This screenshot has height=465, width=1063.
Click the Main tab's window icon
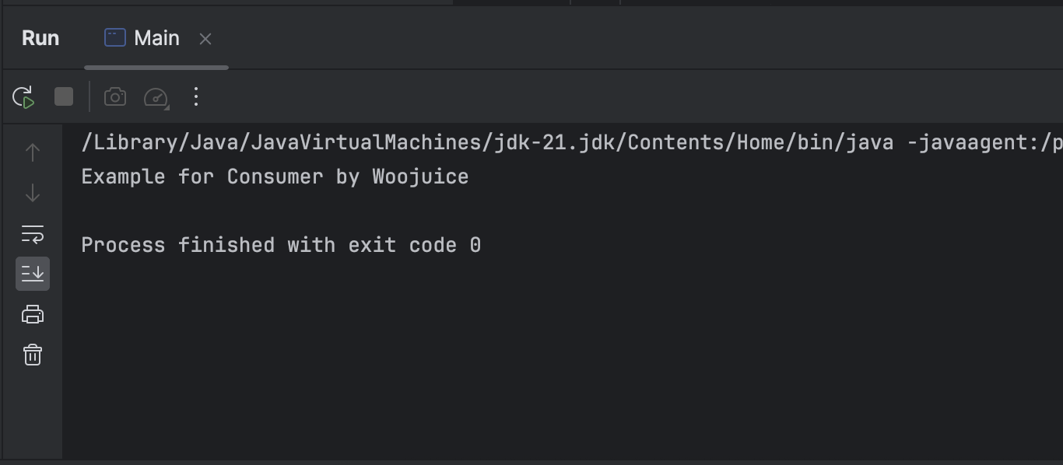point(115,37)
